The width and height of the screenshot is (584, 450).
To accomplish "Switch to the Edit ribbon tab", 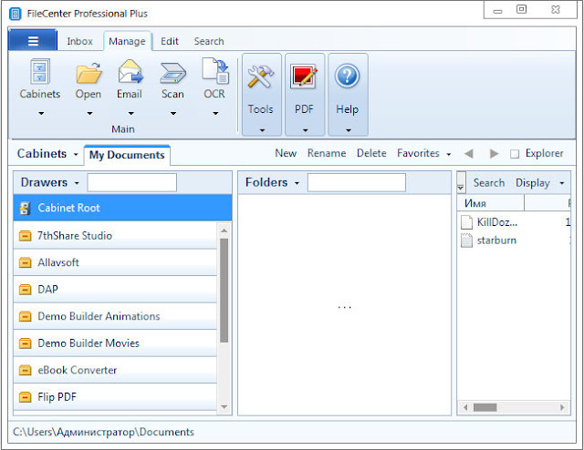I will coord(170,41).
